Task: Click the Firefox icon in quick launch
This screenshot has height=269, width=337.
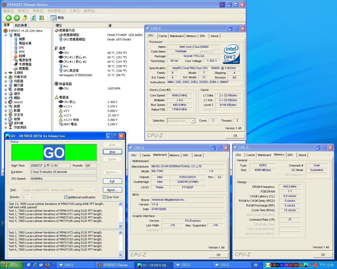Action: pos(47,265)
